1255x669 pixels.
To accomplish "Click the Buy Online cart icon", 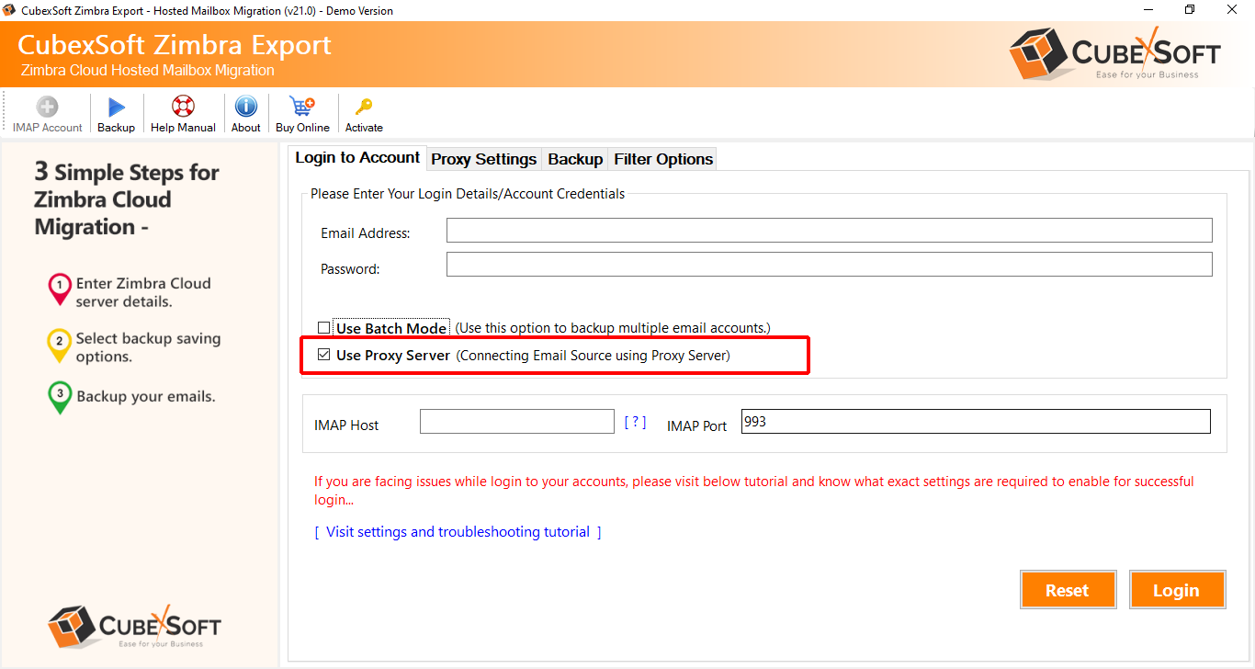I will (x=302, y=107).
